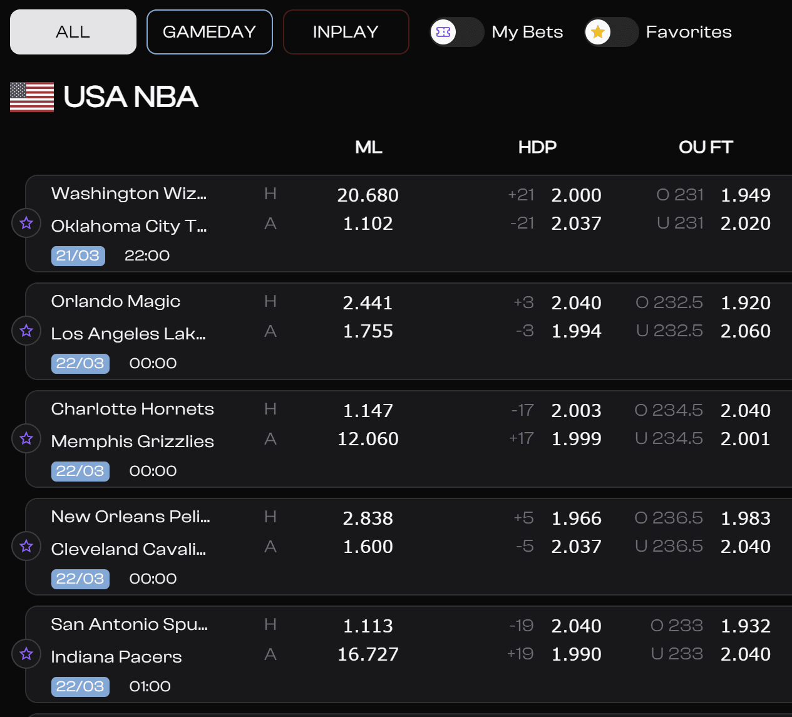Open the OU FT column header

[705, 148]
